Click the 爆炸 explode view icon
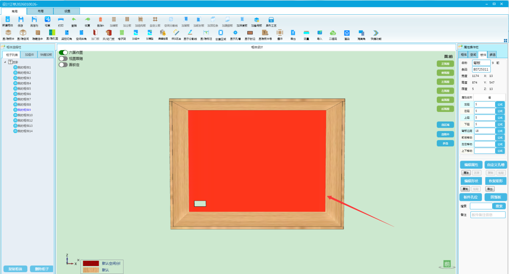 pyautogui.click(x=280, y=33)
